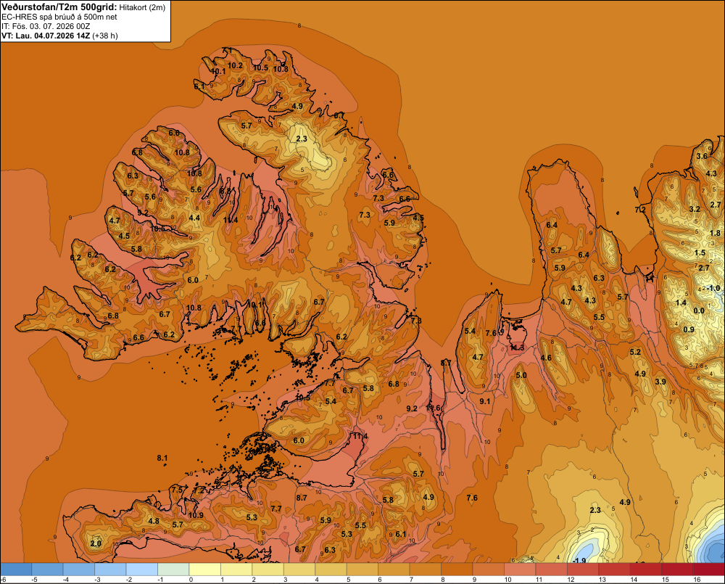725x584 pixels.
Task: Select the darkest red swatch at 16
Action: pyautogui.click(x=709, y=569)
